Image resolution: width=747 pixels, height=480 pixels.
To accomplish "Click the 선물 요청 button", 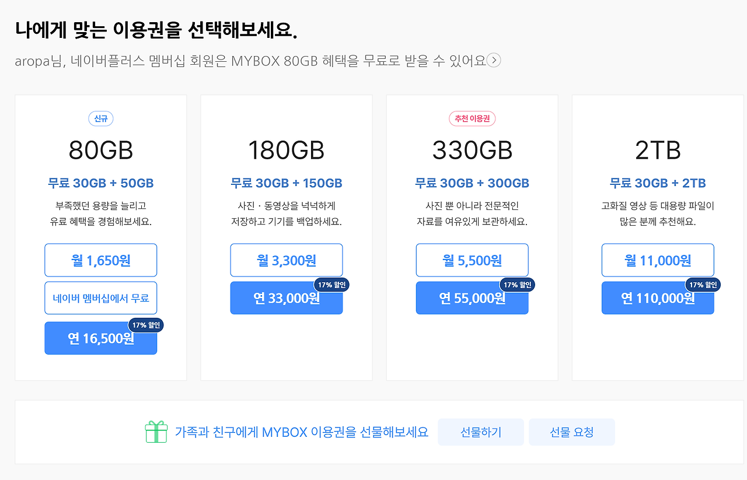I will [x=571, y=432].
